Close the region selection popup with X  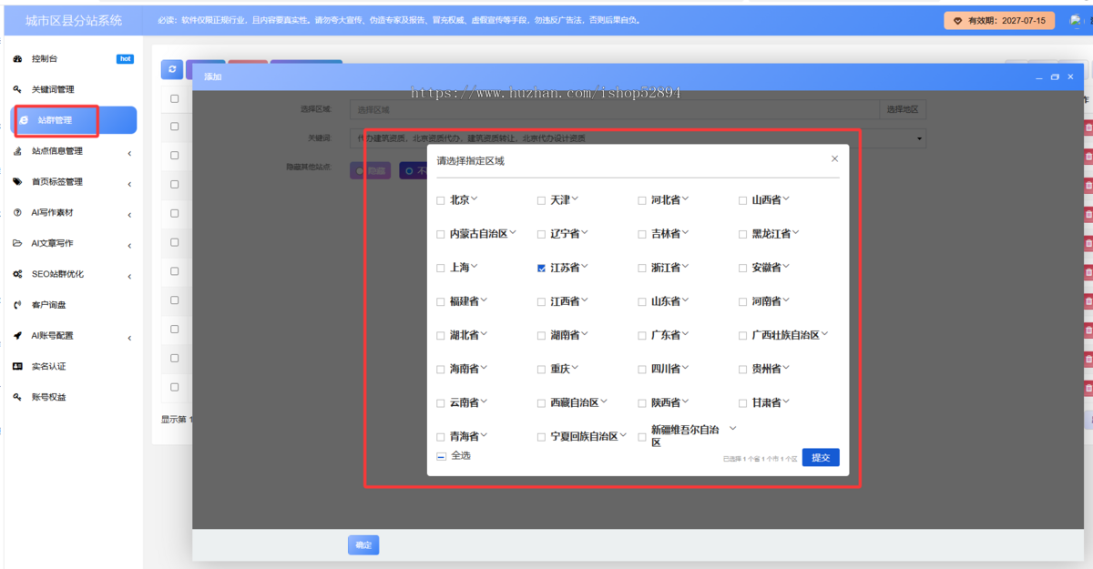[834, 158]
